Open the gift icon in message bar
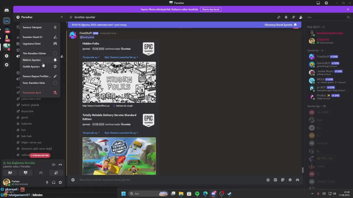Image resolution: width=353 pixels, height=198 pixels. [x=268, y=180]
